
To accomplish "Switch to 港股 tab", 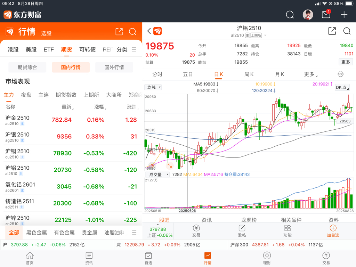I will tap(13, 49).
